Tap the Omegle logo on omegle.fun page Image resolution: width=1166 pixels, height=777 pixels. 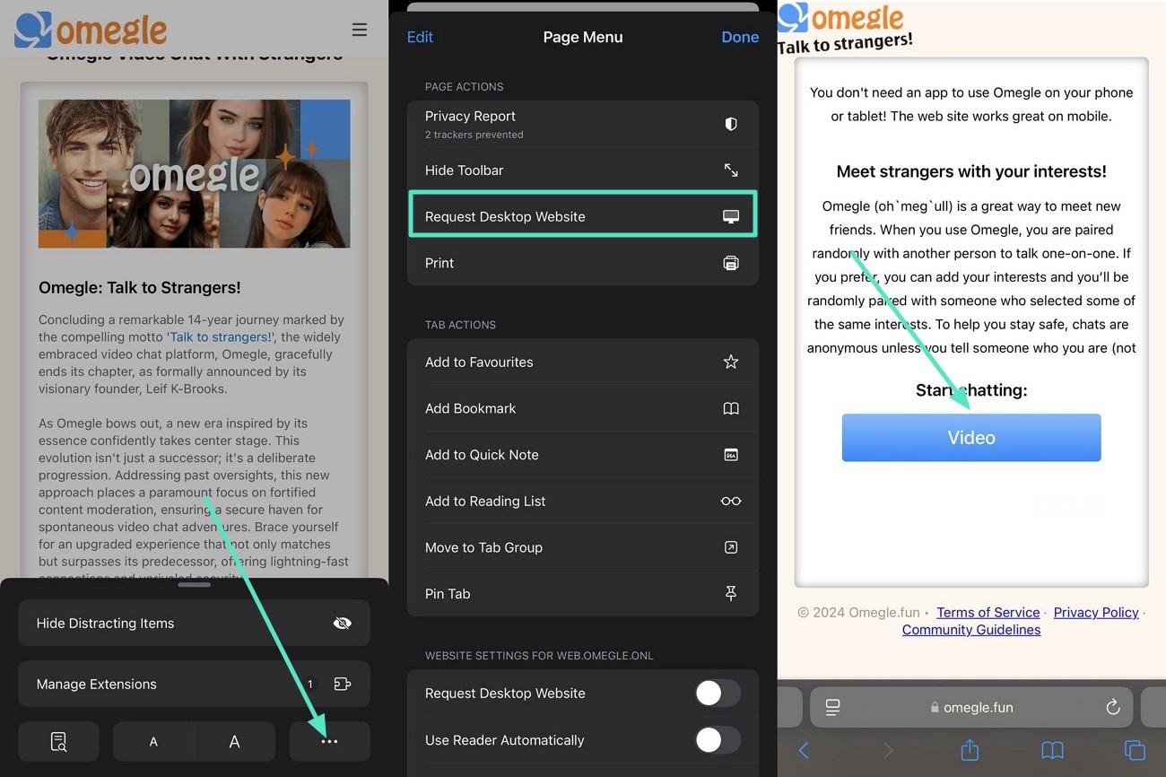coord(841,19)
